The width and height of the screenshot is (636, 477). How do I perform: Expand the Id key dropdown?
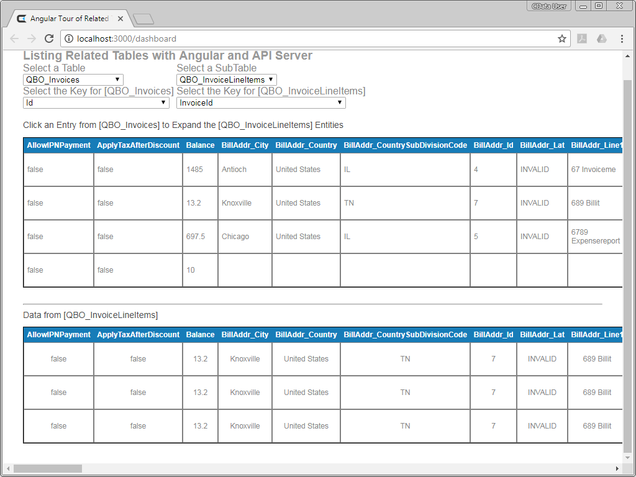(96, 102)
